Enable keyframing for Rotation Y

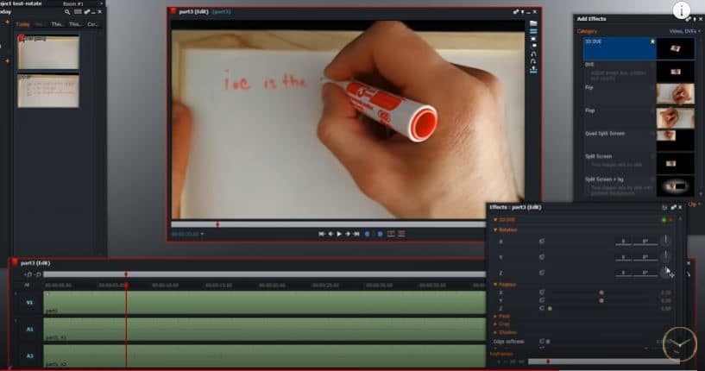(542, 257)
